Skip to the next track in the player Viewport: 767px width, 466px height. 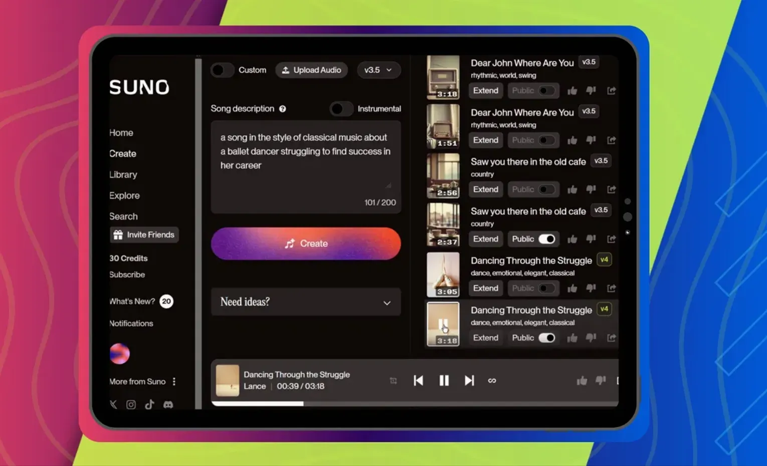pos(469,381)
